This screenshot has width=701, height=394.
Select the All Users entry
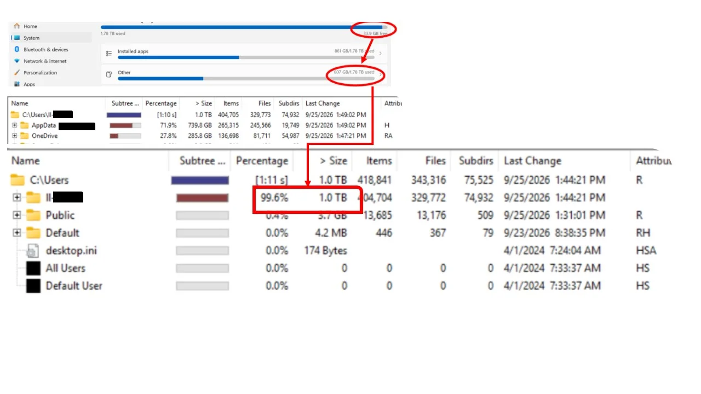pyautogui.click(x=65, y=268)
